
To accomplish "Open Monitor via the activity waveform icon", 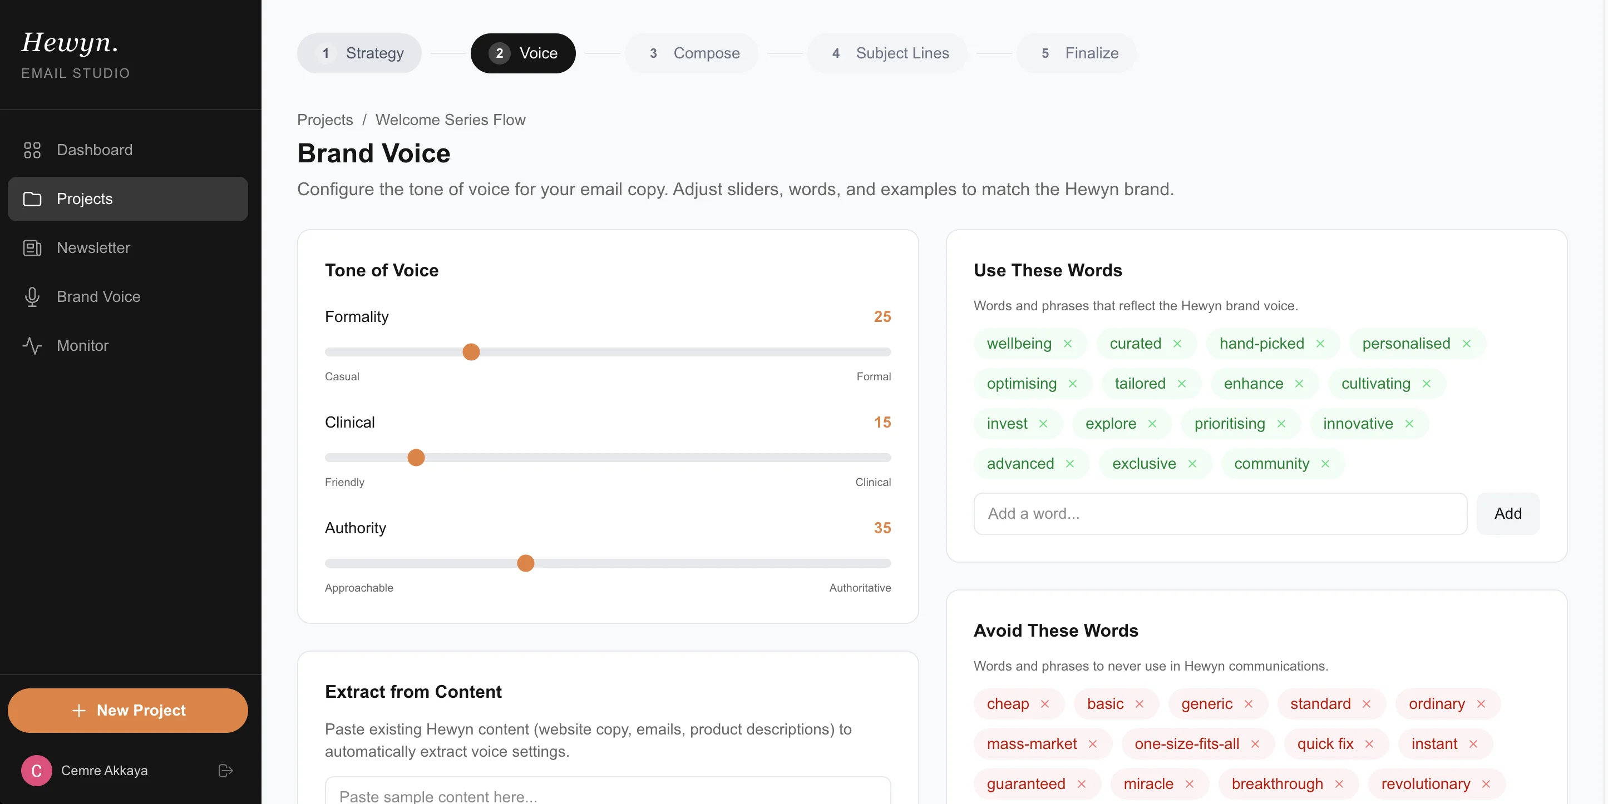I will [x=32, y=345].
